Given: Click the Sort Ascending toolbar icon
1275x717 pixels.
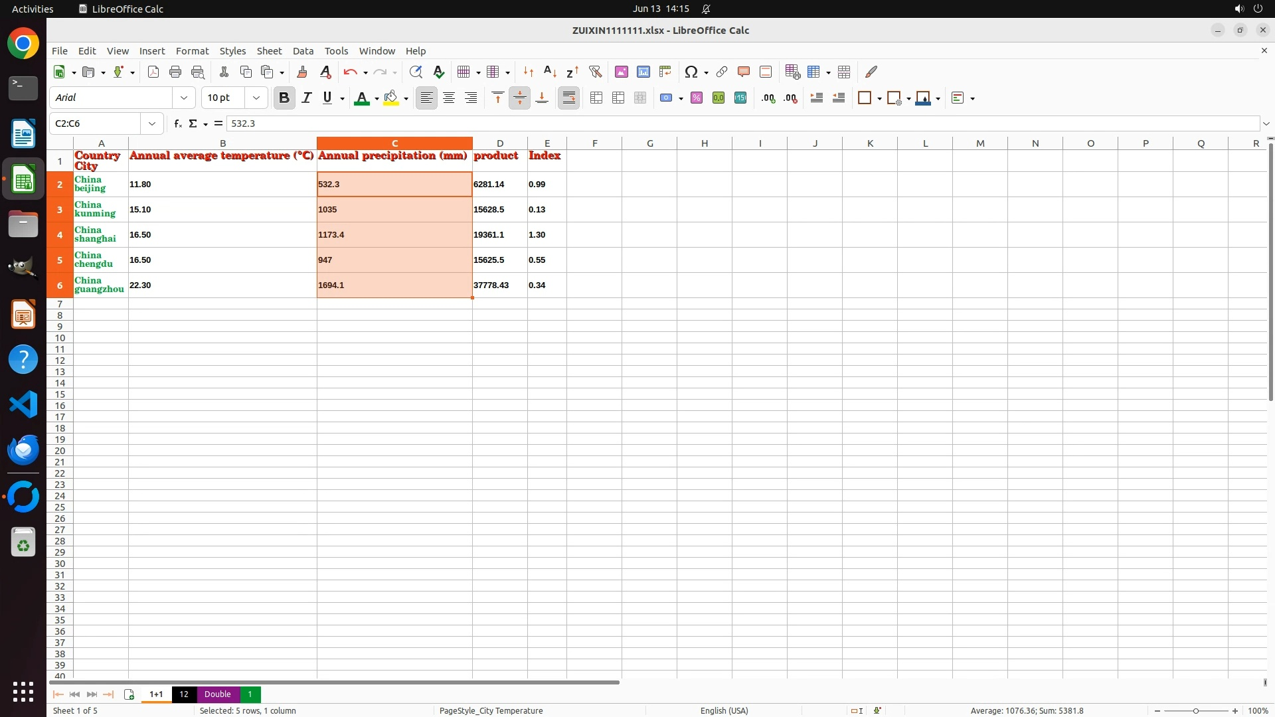Looking at the screenshot, I should [550, 72].
